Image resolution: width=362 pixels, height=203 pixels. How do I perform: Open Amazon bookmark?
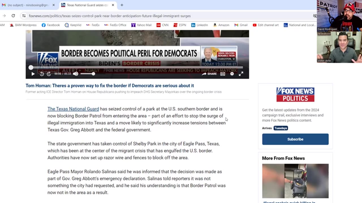(x=221, y=25)
